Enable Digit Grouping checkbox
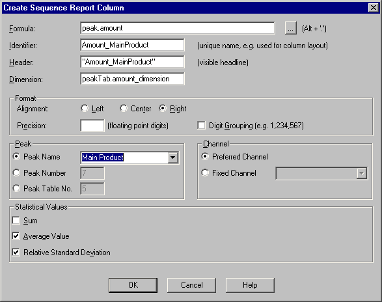The image size is (382, 302). 201,126
